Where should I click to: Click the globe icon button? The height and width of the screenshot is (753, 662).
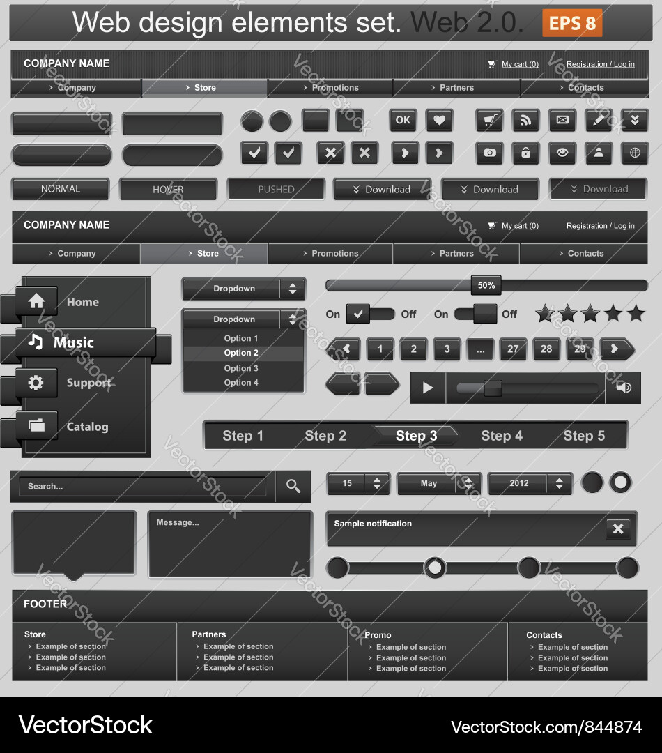pos(635,153)
